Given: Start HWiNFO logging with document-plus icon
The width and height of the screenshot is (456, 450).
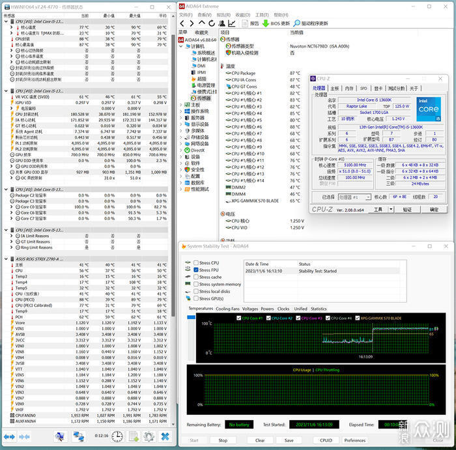Looking at the screenshot, I should [x=134, y=436].
